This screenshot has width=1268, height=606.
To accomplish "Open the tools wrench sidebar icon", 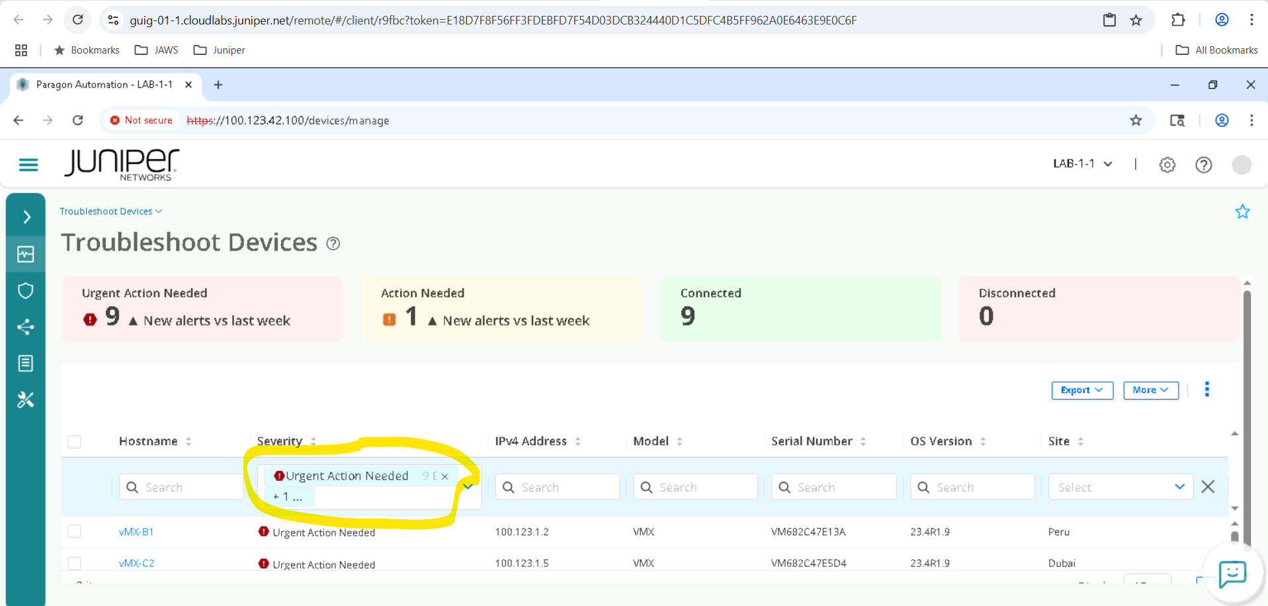I will click(x=26, y=400).
